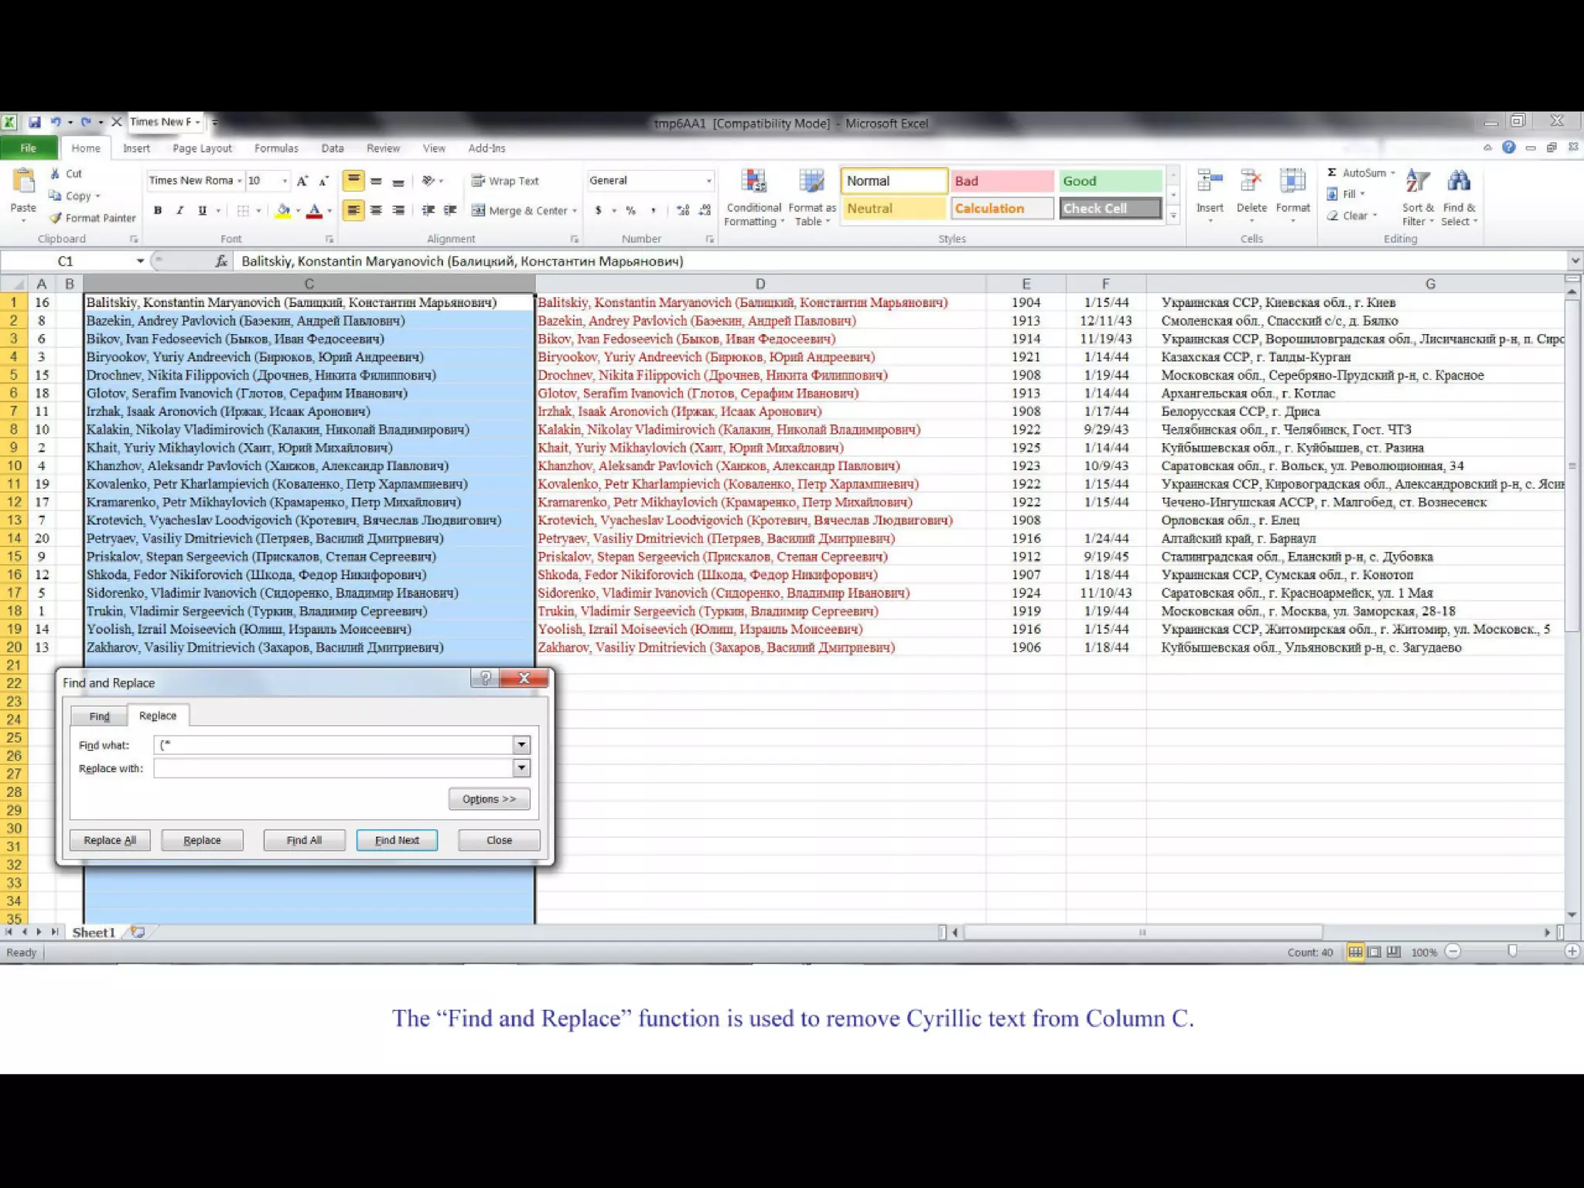This screenshot has width=1584, height=1188.
Task: Expand the Name Box dropdown arrow
Action: (140, 261)
